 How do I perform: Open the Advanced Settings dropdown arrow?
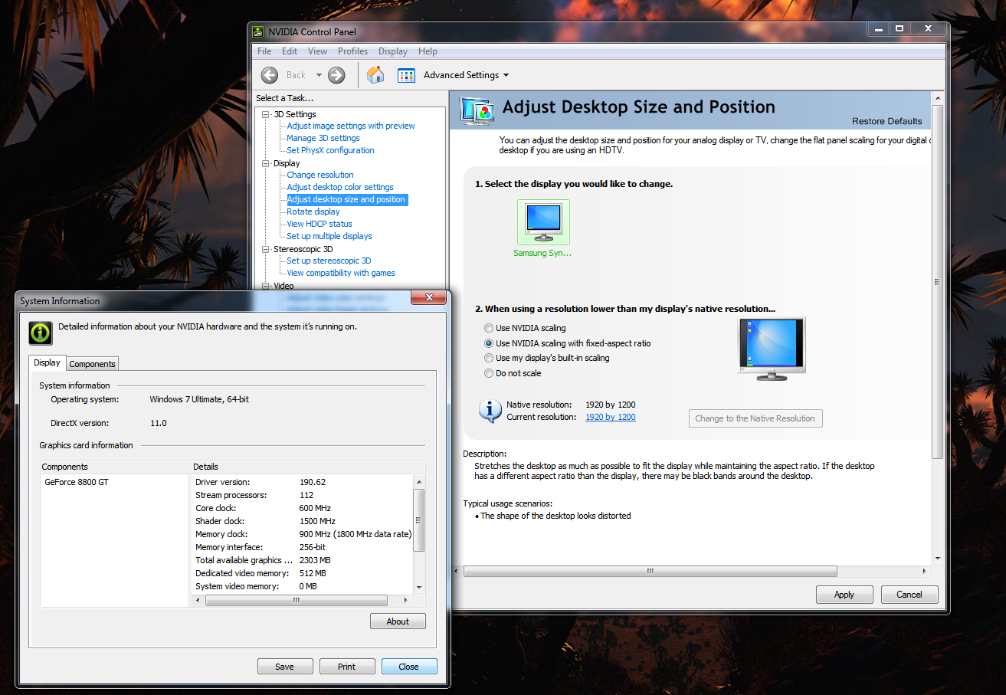pos(506,75)
